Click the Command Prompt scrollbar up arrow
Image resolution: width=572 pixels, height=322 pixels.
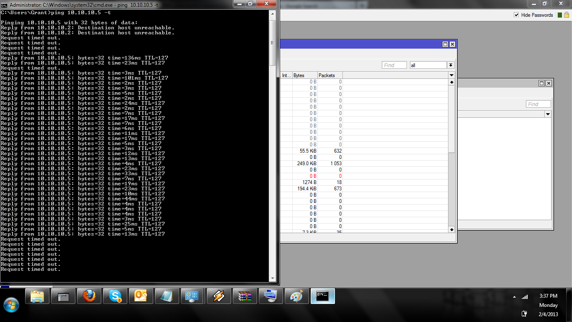pos(272,13)
